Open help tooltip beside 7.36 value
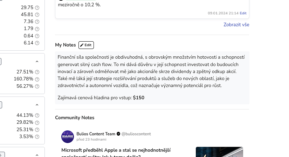The height and width of the screenshot is (157, 289). coord(37,22)
